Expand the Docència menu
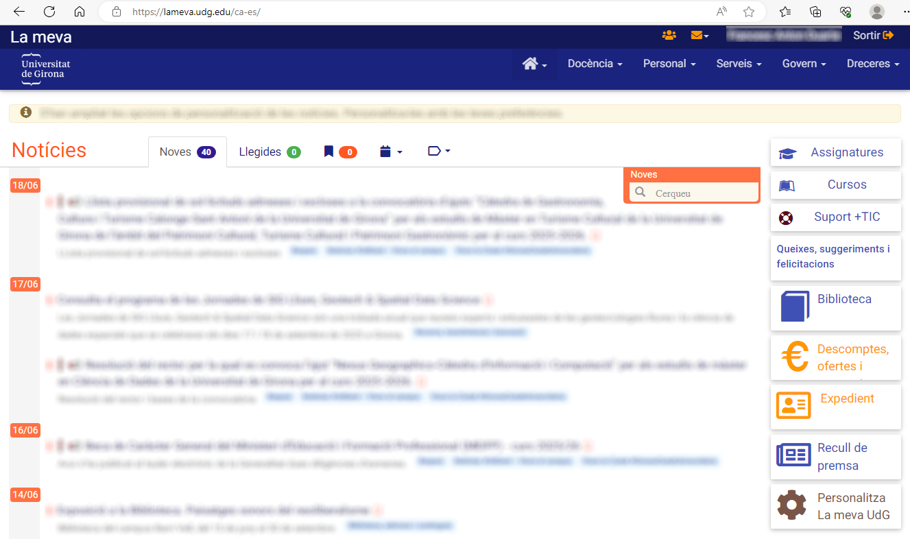Image resolution: width=910 pixels, height=539 pixels. pyautogui.click(x=595, y=64)
